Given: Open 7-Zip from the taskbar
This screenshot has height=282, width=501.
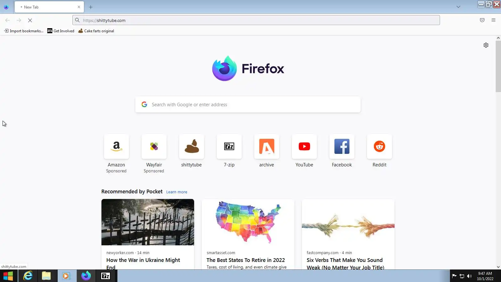Looking at the screenshot, I should click(106, 276).
